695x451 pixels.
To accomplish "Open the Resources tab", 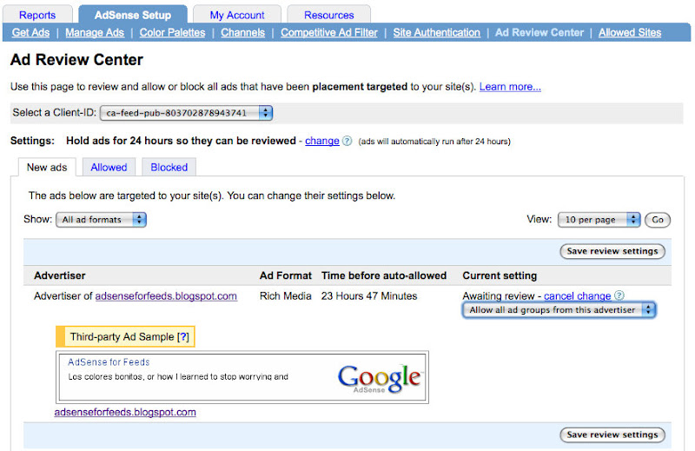I will [329, 15].
